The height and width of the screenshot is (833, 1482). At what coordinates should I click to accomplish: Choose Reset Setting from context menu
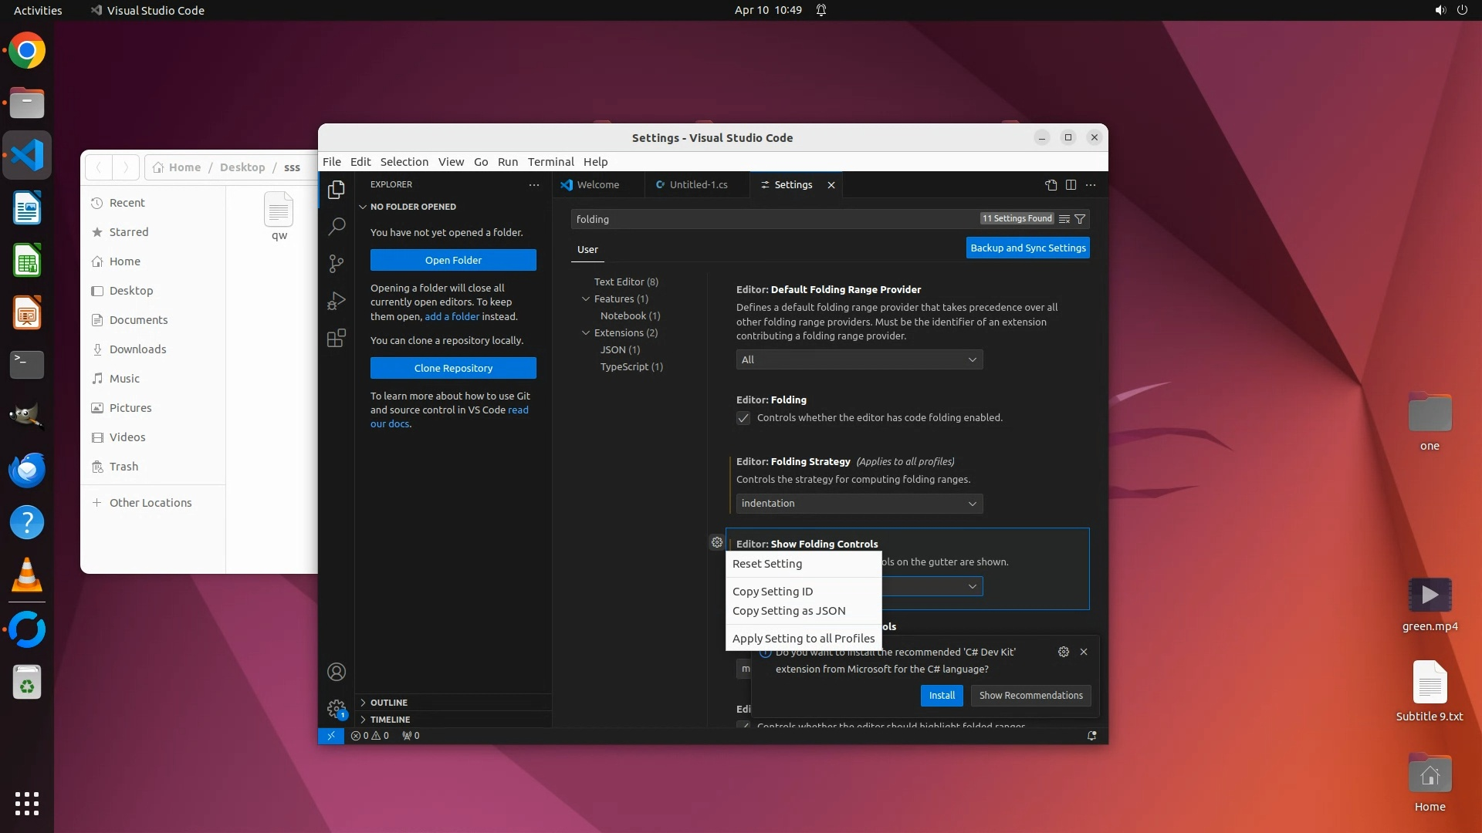tap(767, 564)
